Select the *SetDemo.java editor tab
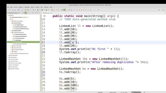Viewport: 166px width, 93px height. (46, 13)
